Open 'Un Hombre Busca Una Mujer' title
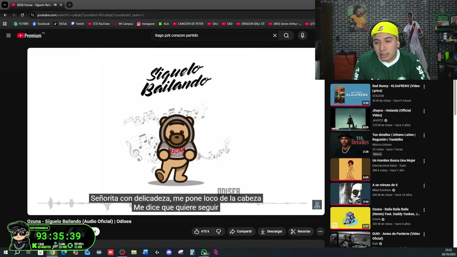This screenshot has height=257, width=457. pyautogui.click(x=394, y=161)
